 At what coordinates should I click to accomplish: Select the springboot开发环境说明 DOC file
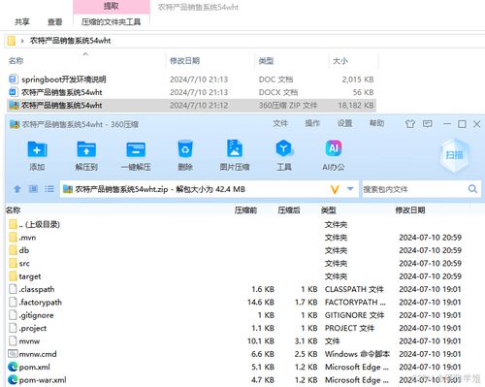64,80
